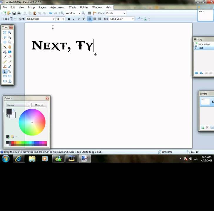Select the Move Selection tool
214x211 pixels.
tap(10, 37)
